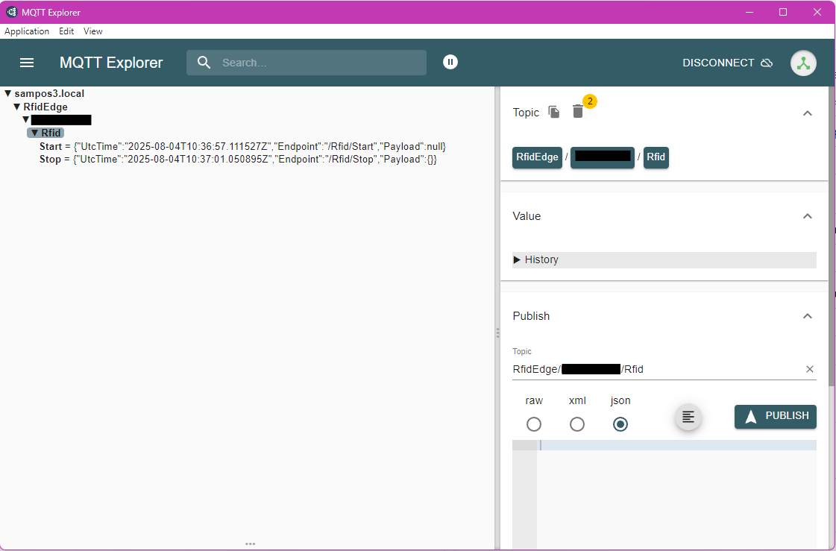
Task: Click the yellow badge showing 2
Action: 590,101
